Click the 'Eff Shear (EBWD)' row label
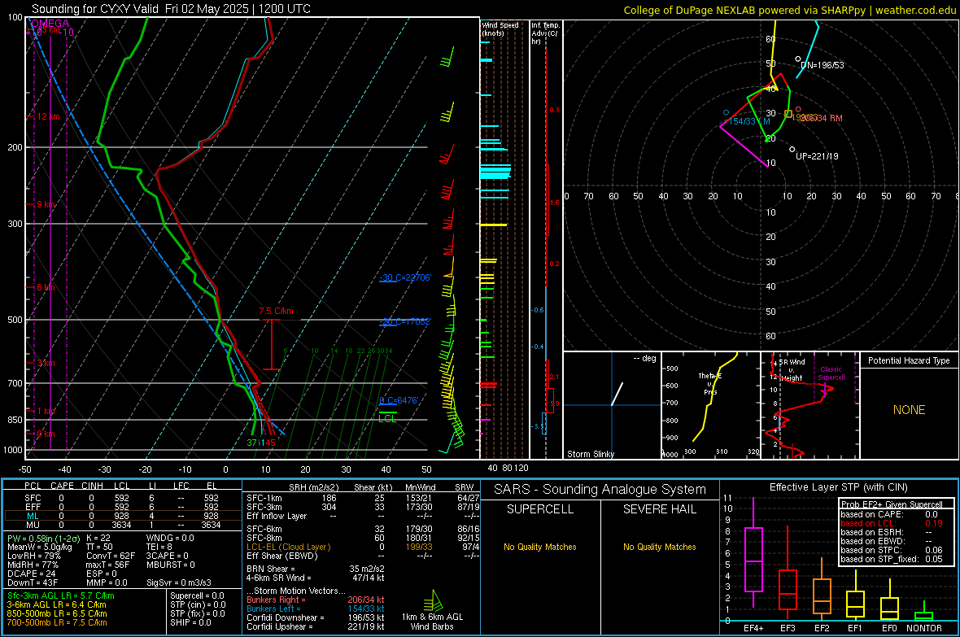960x637 pixels. pos(282,556)
